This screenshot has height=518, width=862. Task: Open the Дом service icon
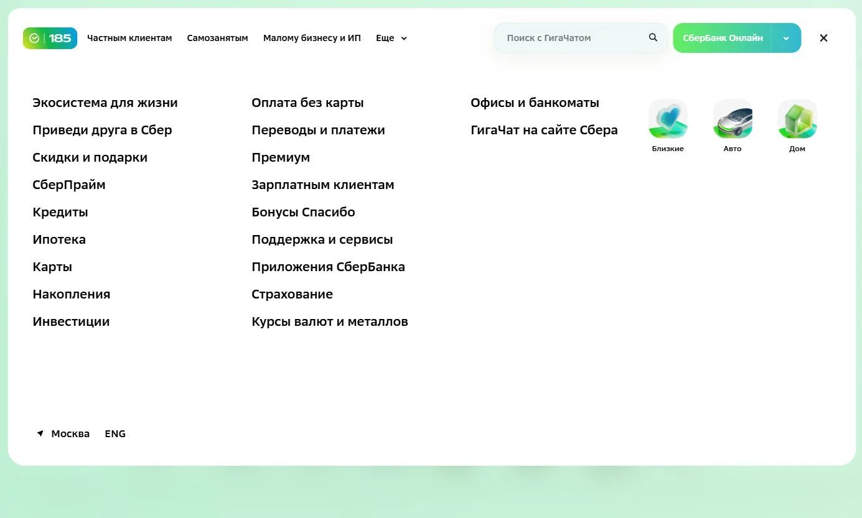tap(797, 126)
